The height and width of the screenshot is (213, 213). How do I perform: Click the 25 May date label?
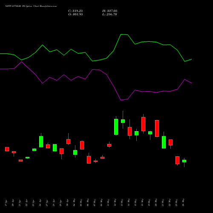click(x=176, y=202)
